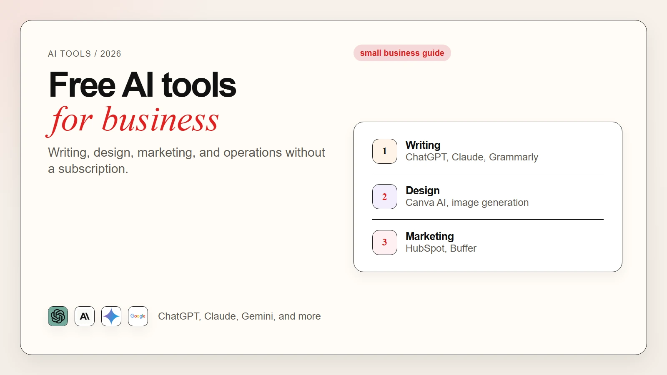Click the Anthropic logo icon
The image size is (667, 375).
click(85, 316)
